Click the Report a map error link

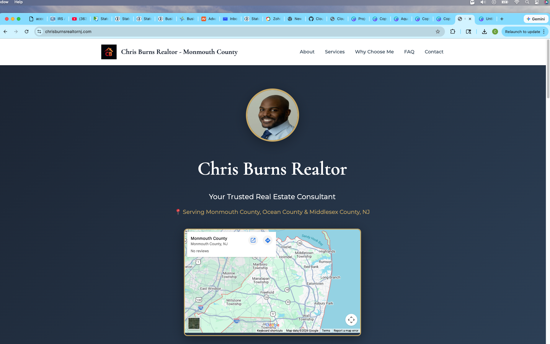(346, 331)
